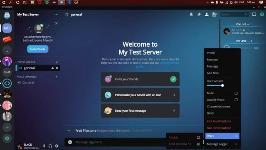
Task: Click BL4CK user avatar in bottom panel
Action: (19, 146)
